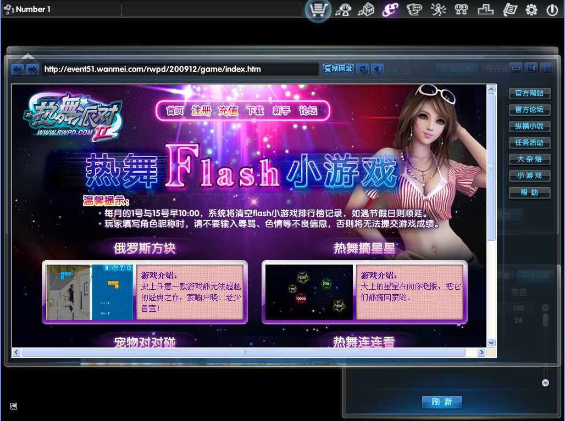Open the ranking podium icon

pyautogui.click(x=485, y=10)
